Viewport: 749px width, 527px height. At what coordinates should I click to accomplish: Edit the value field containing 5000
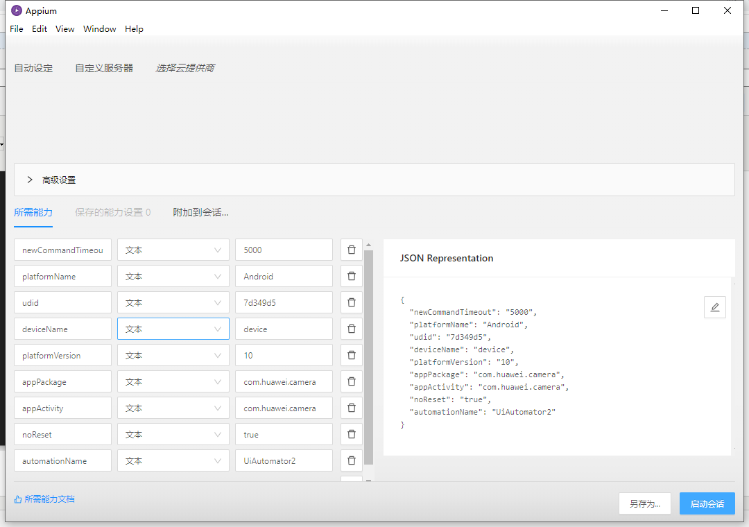(x=284, y=250)
